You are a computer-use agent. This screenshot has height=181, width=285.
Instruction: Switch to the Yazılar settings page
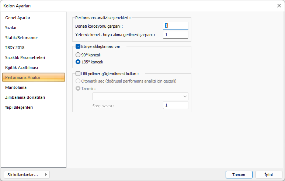coord(11,28)
